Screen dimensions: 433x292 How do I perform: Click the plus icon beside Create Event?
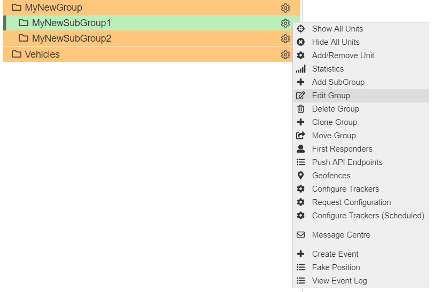[x=301, y=254]
